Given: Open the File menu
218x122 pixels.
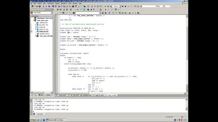Looking at the screenshot, I should coord(31,3).
